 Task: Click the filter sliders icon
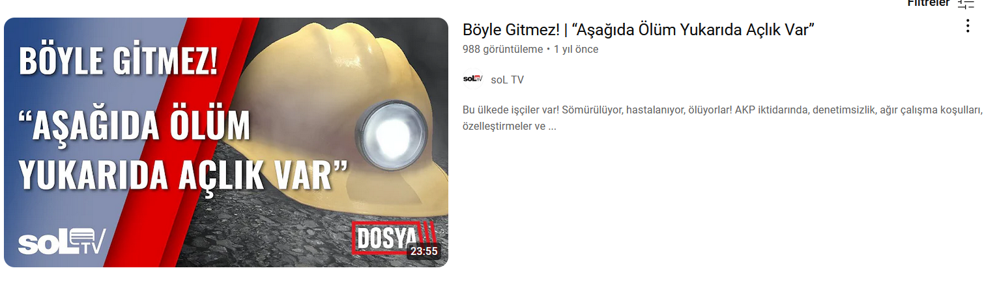[x=966, y=3]
